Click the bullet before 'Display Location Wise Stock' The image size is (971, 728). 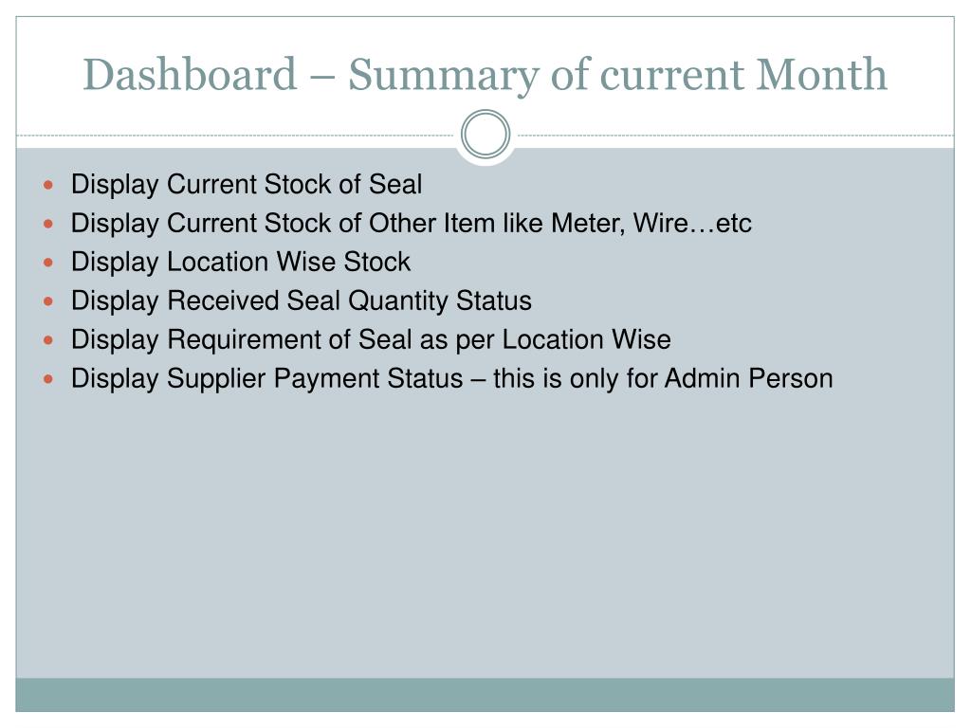click(x=49, y=263)
